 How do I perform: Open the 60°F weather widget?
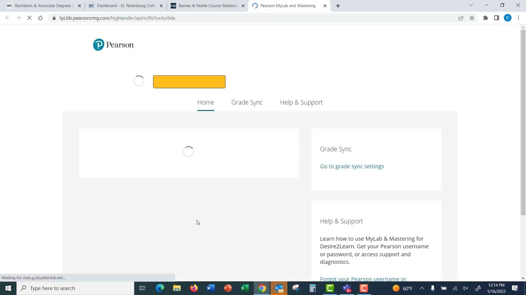point(403,288)
